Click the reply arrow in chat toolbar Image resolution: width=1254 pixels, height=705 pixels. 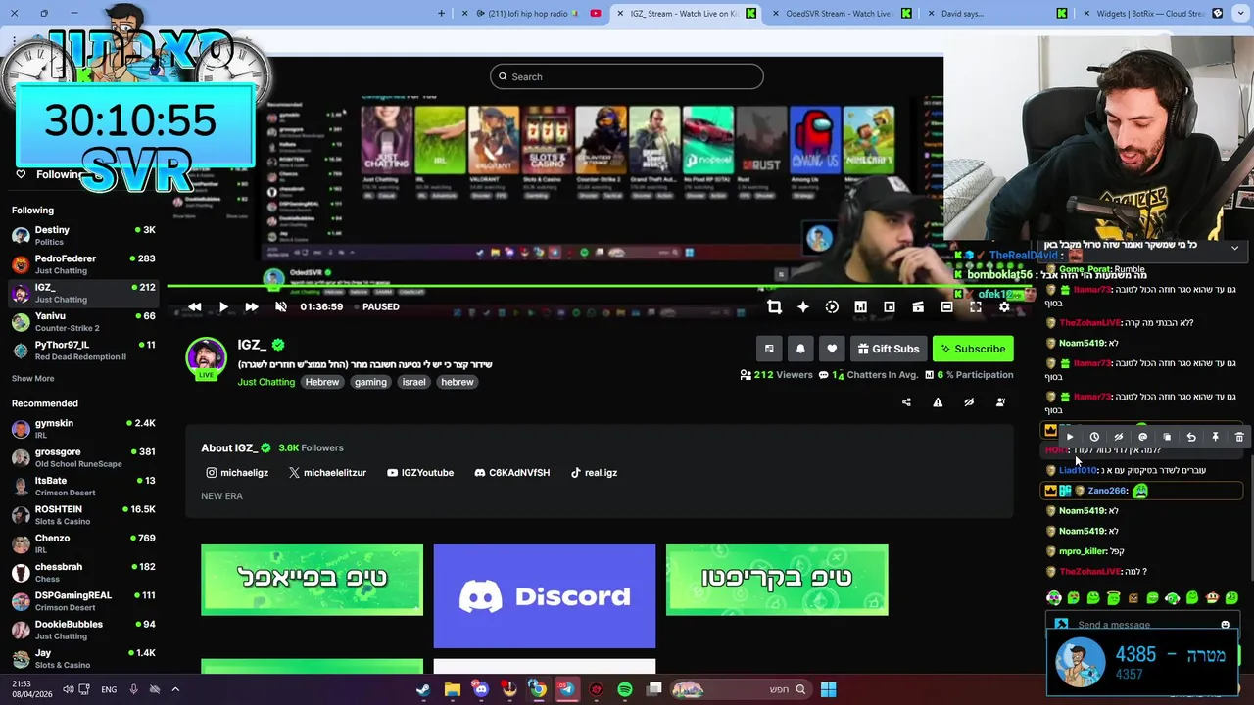pos(1191,437)
